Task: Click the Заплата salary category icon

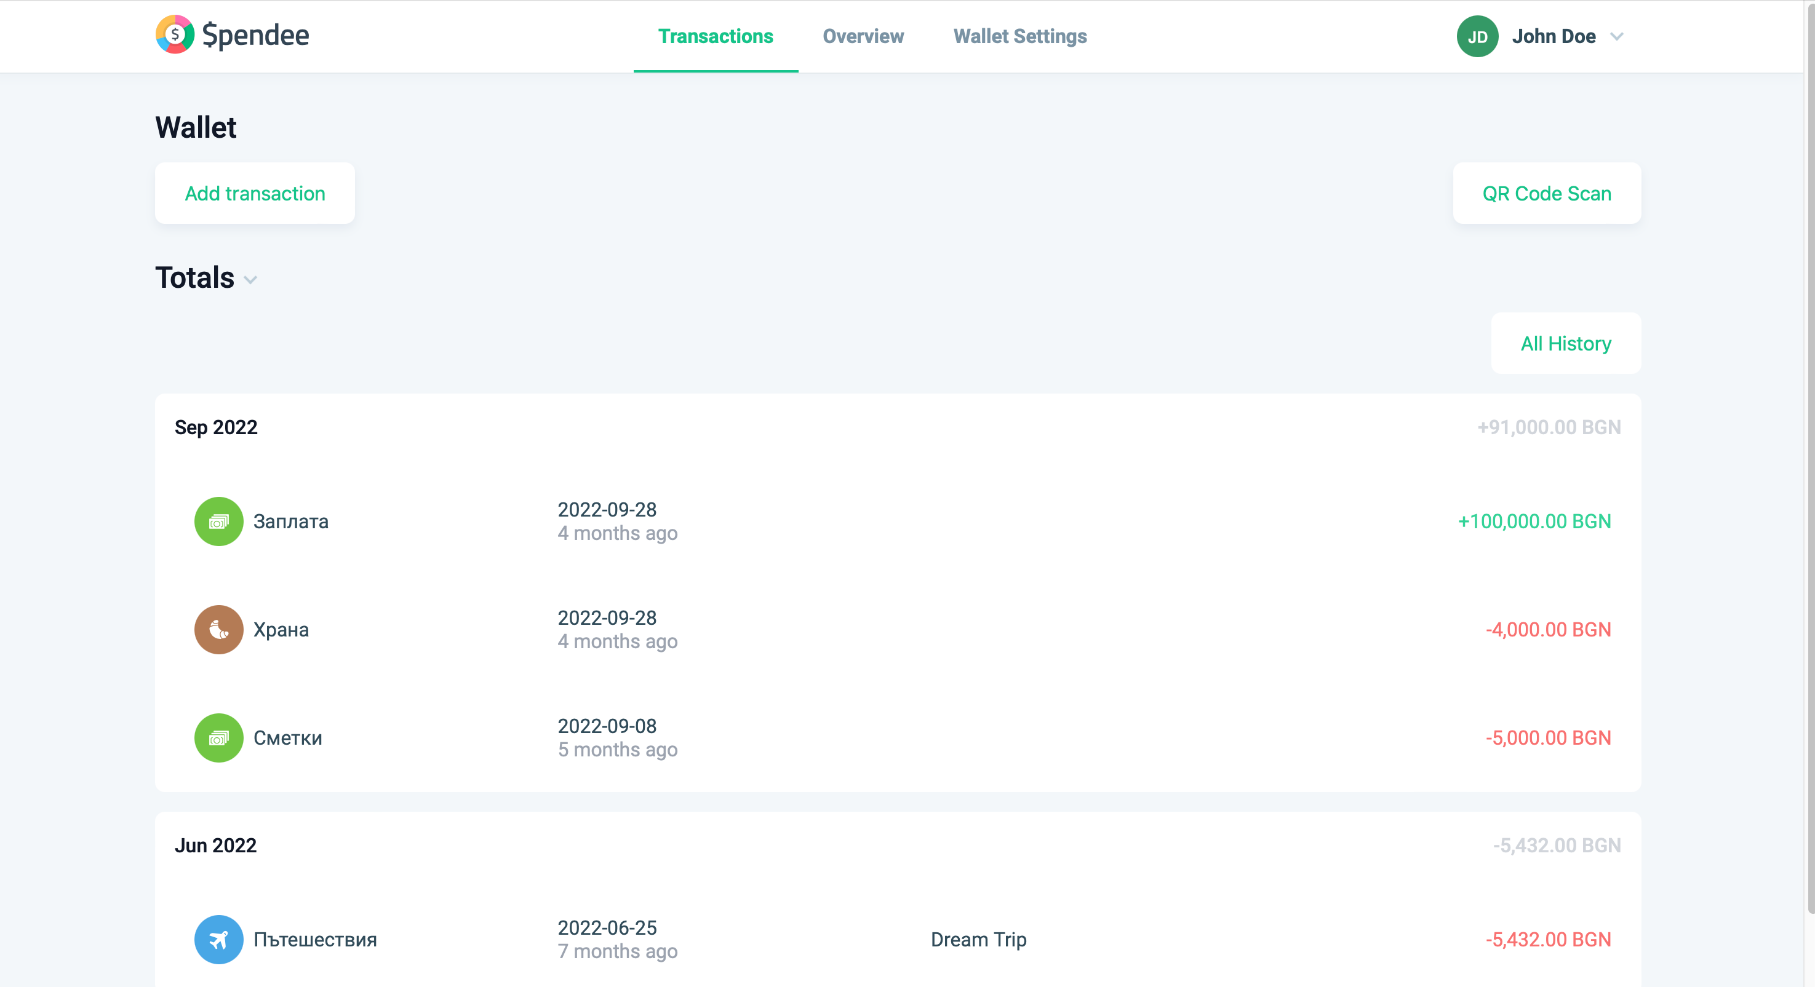Action: tap(218, 521)
